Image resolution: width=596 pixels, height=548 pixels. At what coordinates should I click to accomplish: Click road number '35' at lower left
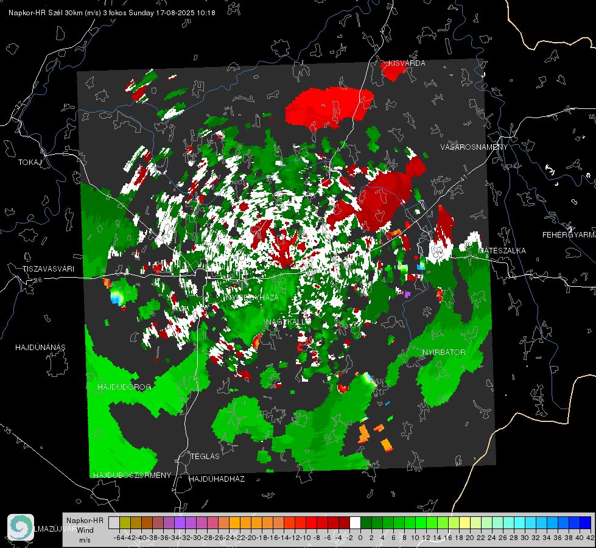tap(8, 430)
